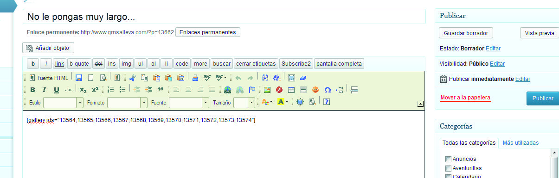Screen dimensions: 559x178
Task: Open Find with the binoculars icon
Action: [x=265, y=78]
